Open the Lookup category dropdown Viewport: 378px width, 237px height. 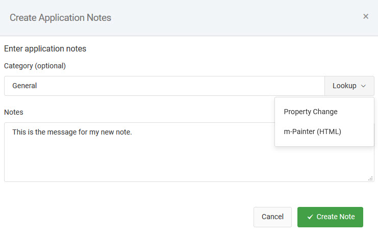click(349, 86)
